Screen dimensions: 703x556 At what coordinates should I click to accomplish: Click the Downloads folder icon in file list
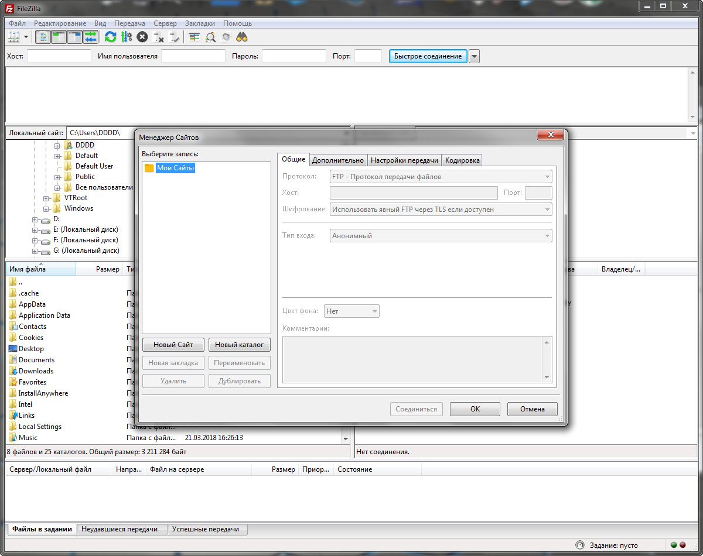click(x=13, y=371)
